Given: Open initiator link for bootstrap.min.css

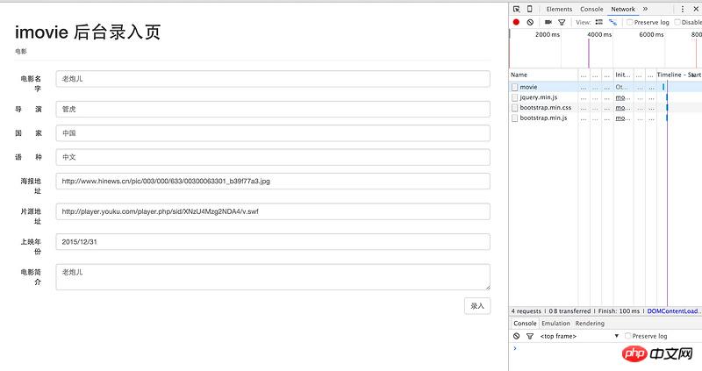Looking at the screenshot, I should 620,108.
